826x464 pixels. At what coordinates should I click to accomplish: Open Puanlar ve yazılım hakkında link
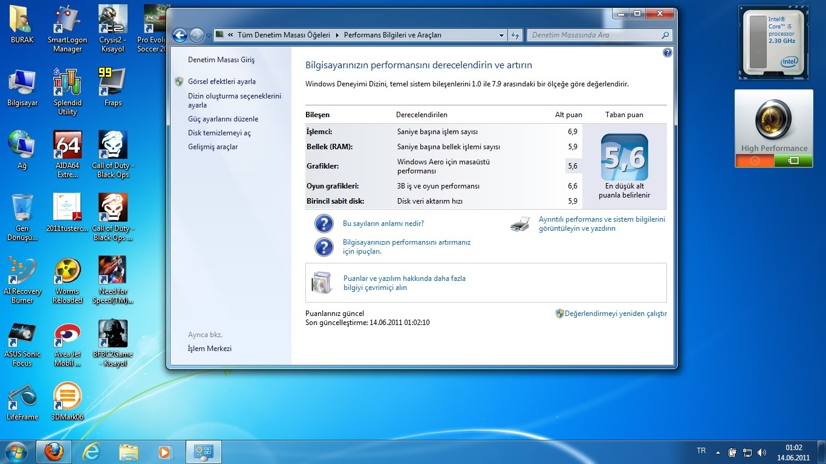pyautogui.click(x=405, y=283)
